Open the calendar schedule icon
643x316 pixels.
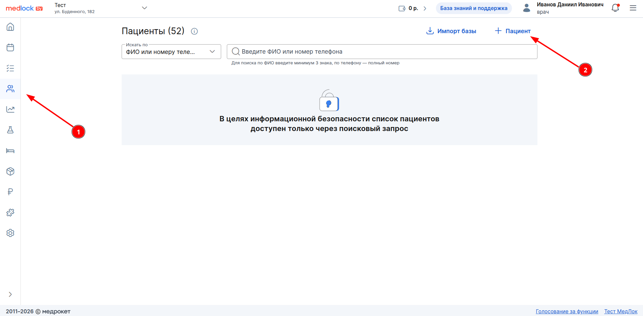(x=10, y=48)
